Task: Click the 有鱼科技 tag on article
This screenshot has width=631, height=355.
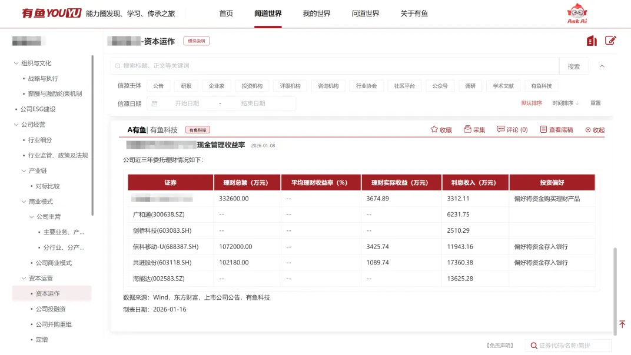Action: point(198,130)
